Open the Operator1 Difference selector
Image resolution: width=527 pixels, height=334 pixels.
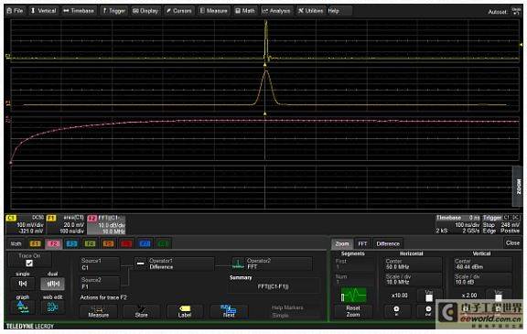174,264
